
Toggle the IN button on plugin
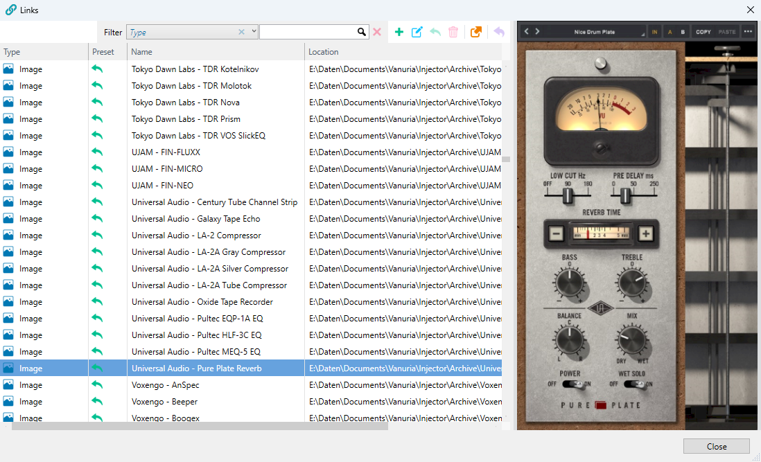(x=654, y=32)
